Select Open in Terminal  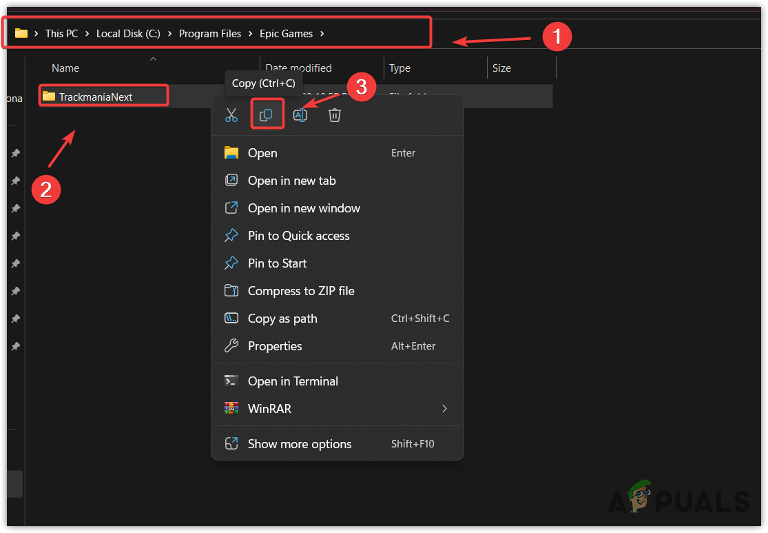click(338, 381)
